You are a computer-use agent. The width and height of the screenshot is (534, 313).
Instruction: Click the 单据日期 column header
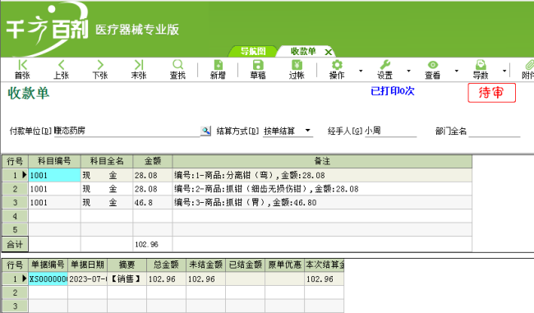pyautogui.click(x=88, y=265)
